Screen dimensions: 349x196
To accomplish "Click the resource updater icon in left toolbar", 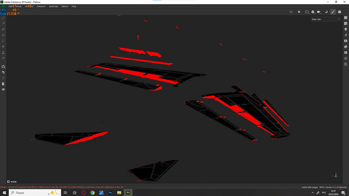I will coord(3,72).
